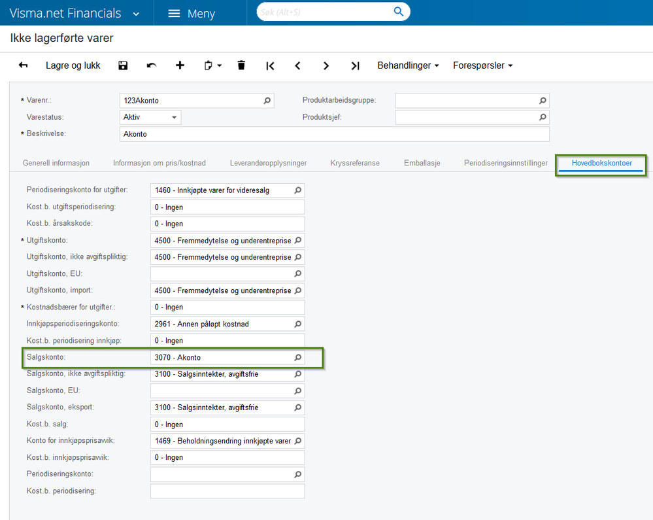The image size is (653, 520).
Task: Click into the Beskrivelse text field
Action: [333, 134]
